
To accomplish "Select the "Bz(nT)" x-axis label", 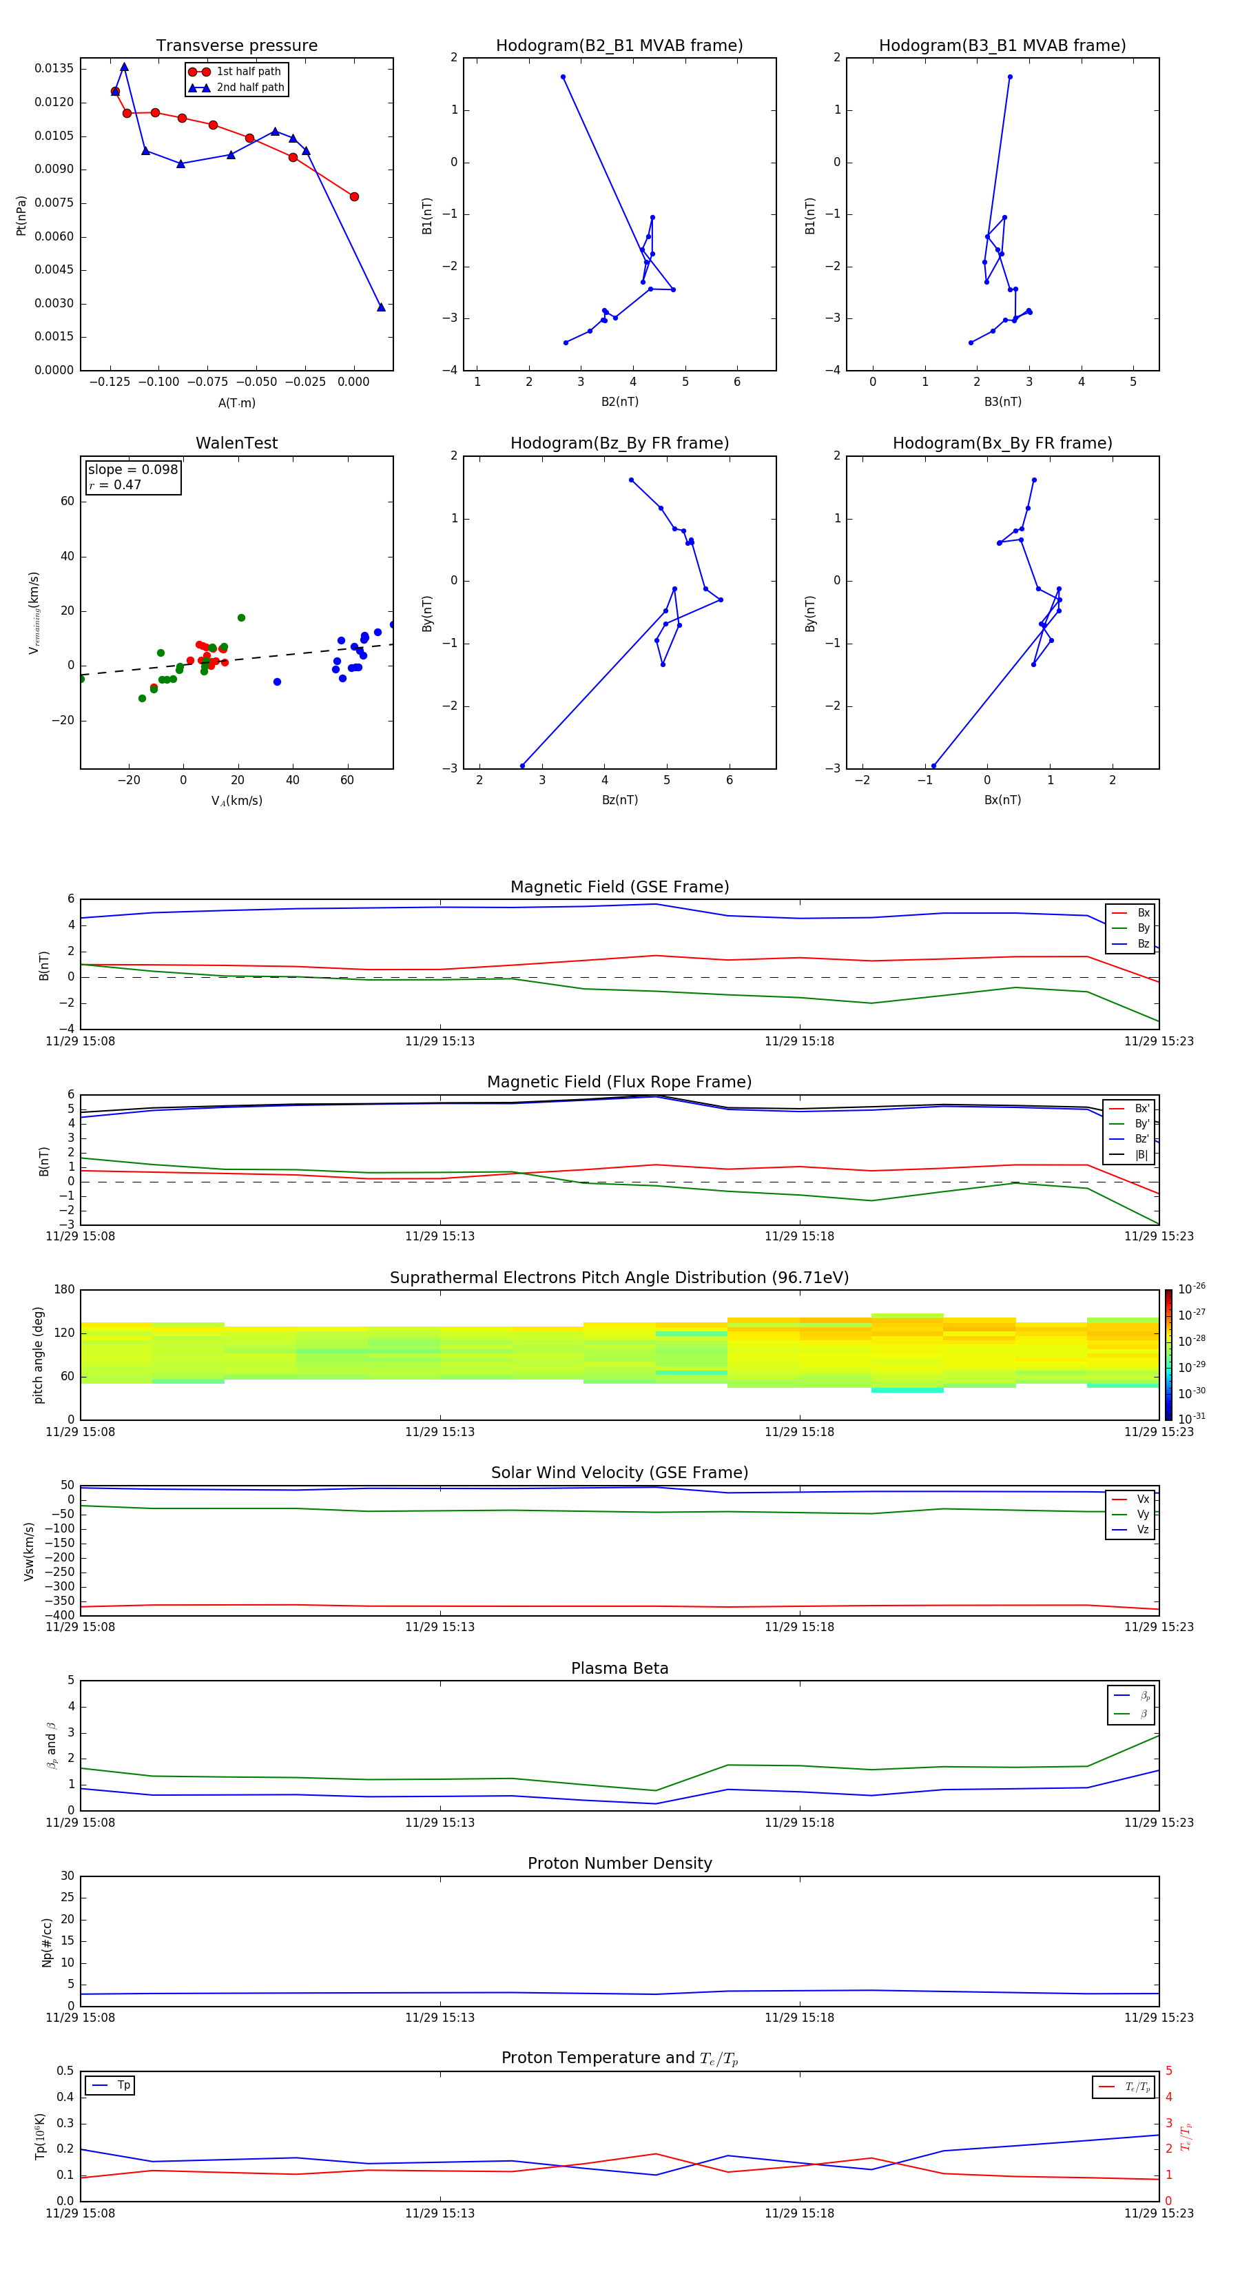I will 619,800.
